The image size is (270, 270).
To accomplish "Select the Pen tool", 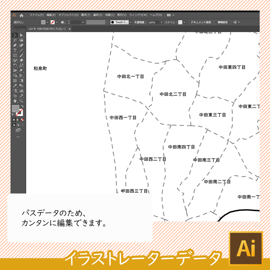I will click(15, 45).
